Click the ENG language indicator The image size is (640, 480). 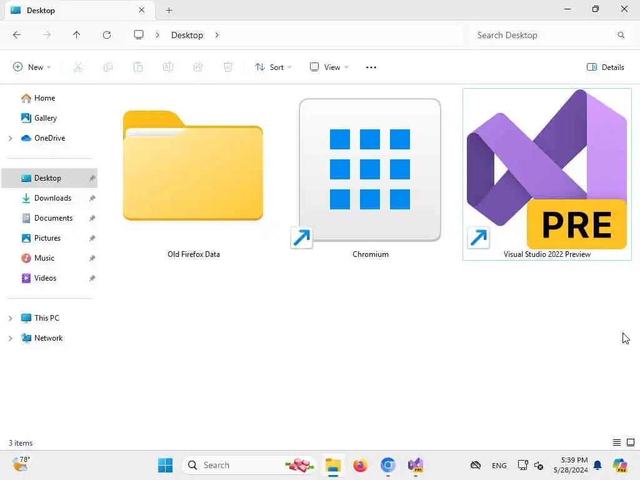coord(499,465)
